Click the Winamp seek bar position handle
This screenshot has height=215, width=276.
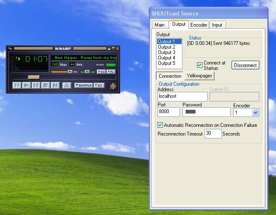[34, 77]
